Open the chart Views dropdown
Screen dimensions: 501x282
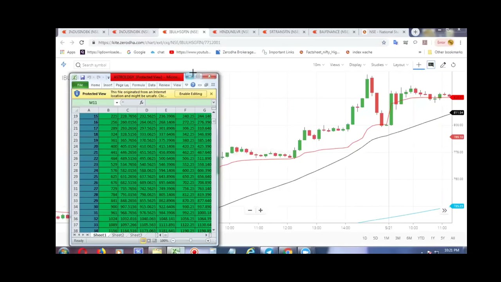[x=337, y=65]
